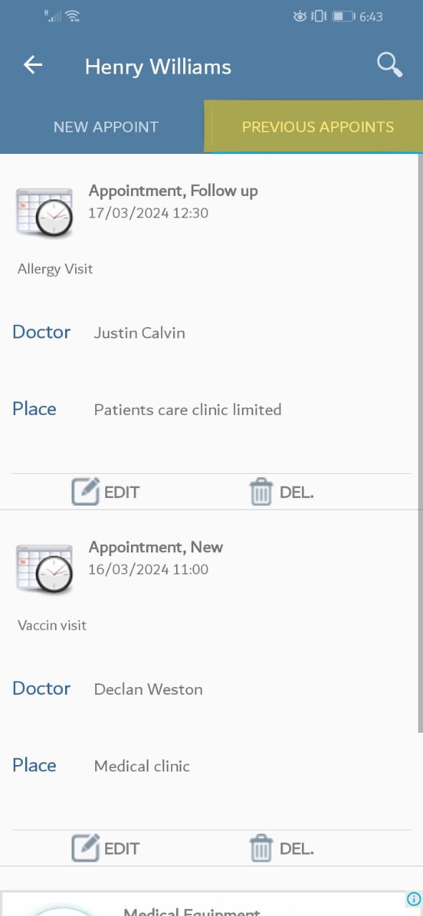This screenshot has width=423, height=916.
Task: Open the ad info icon
Action: point(414,899)
